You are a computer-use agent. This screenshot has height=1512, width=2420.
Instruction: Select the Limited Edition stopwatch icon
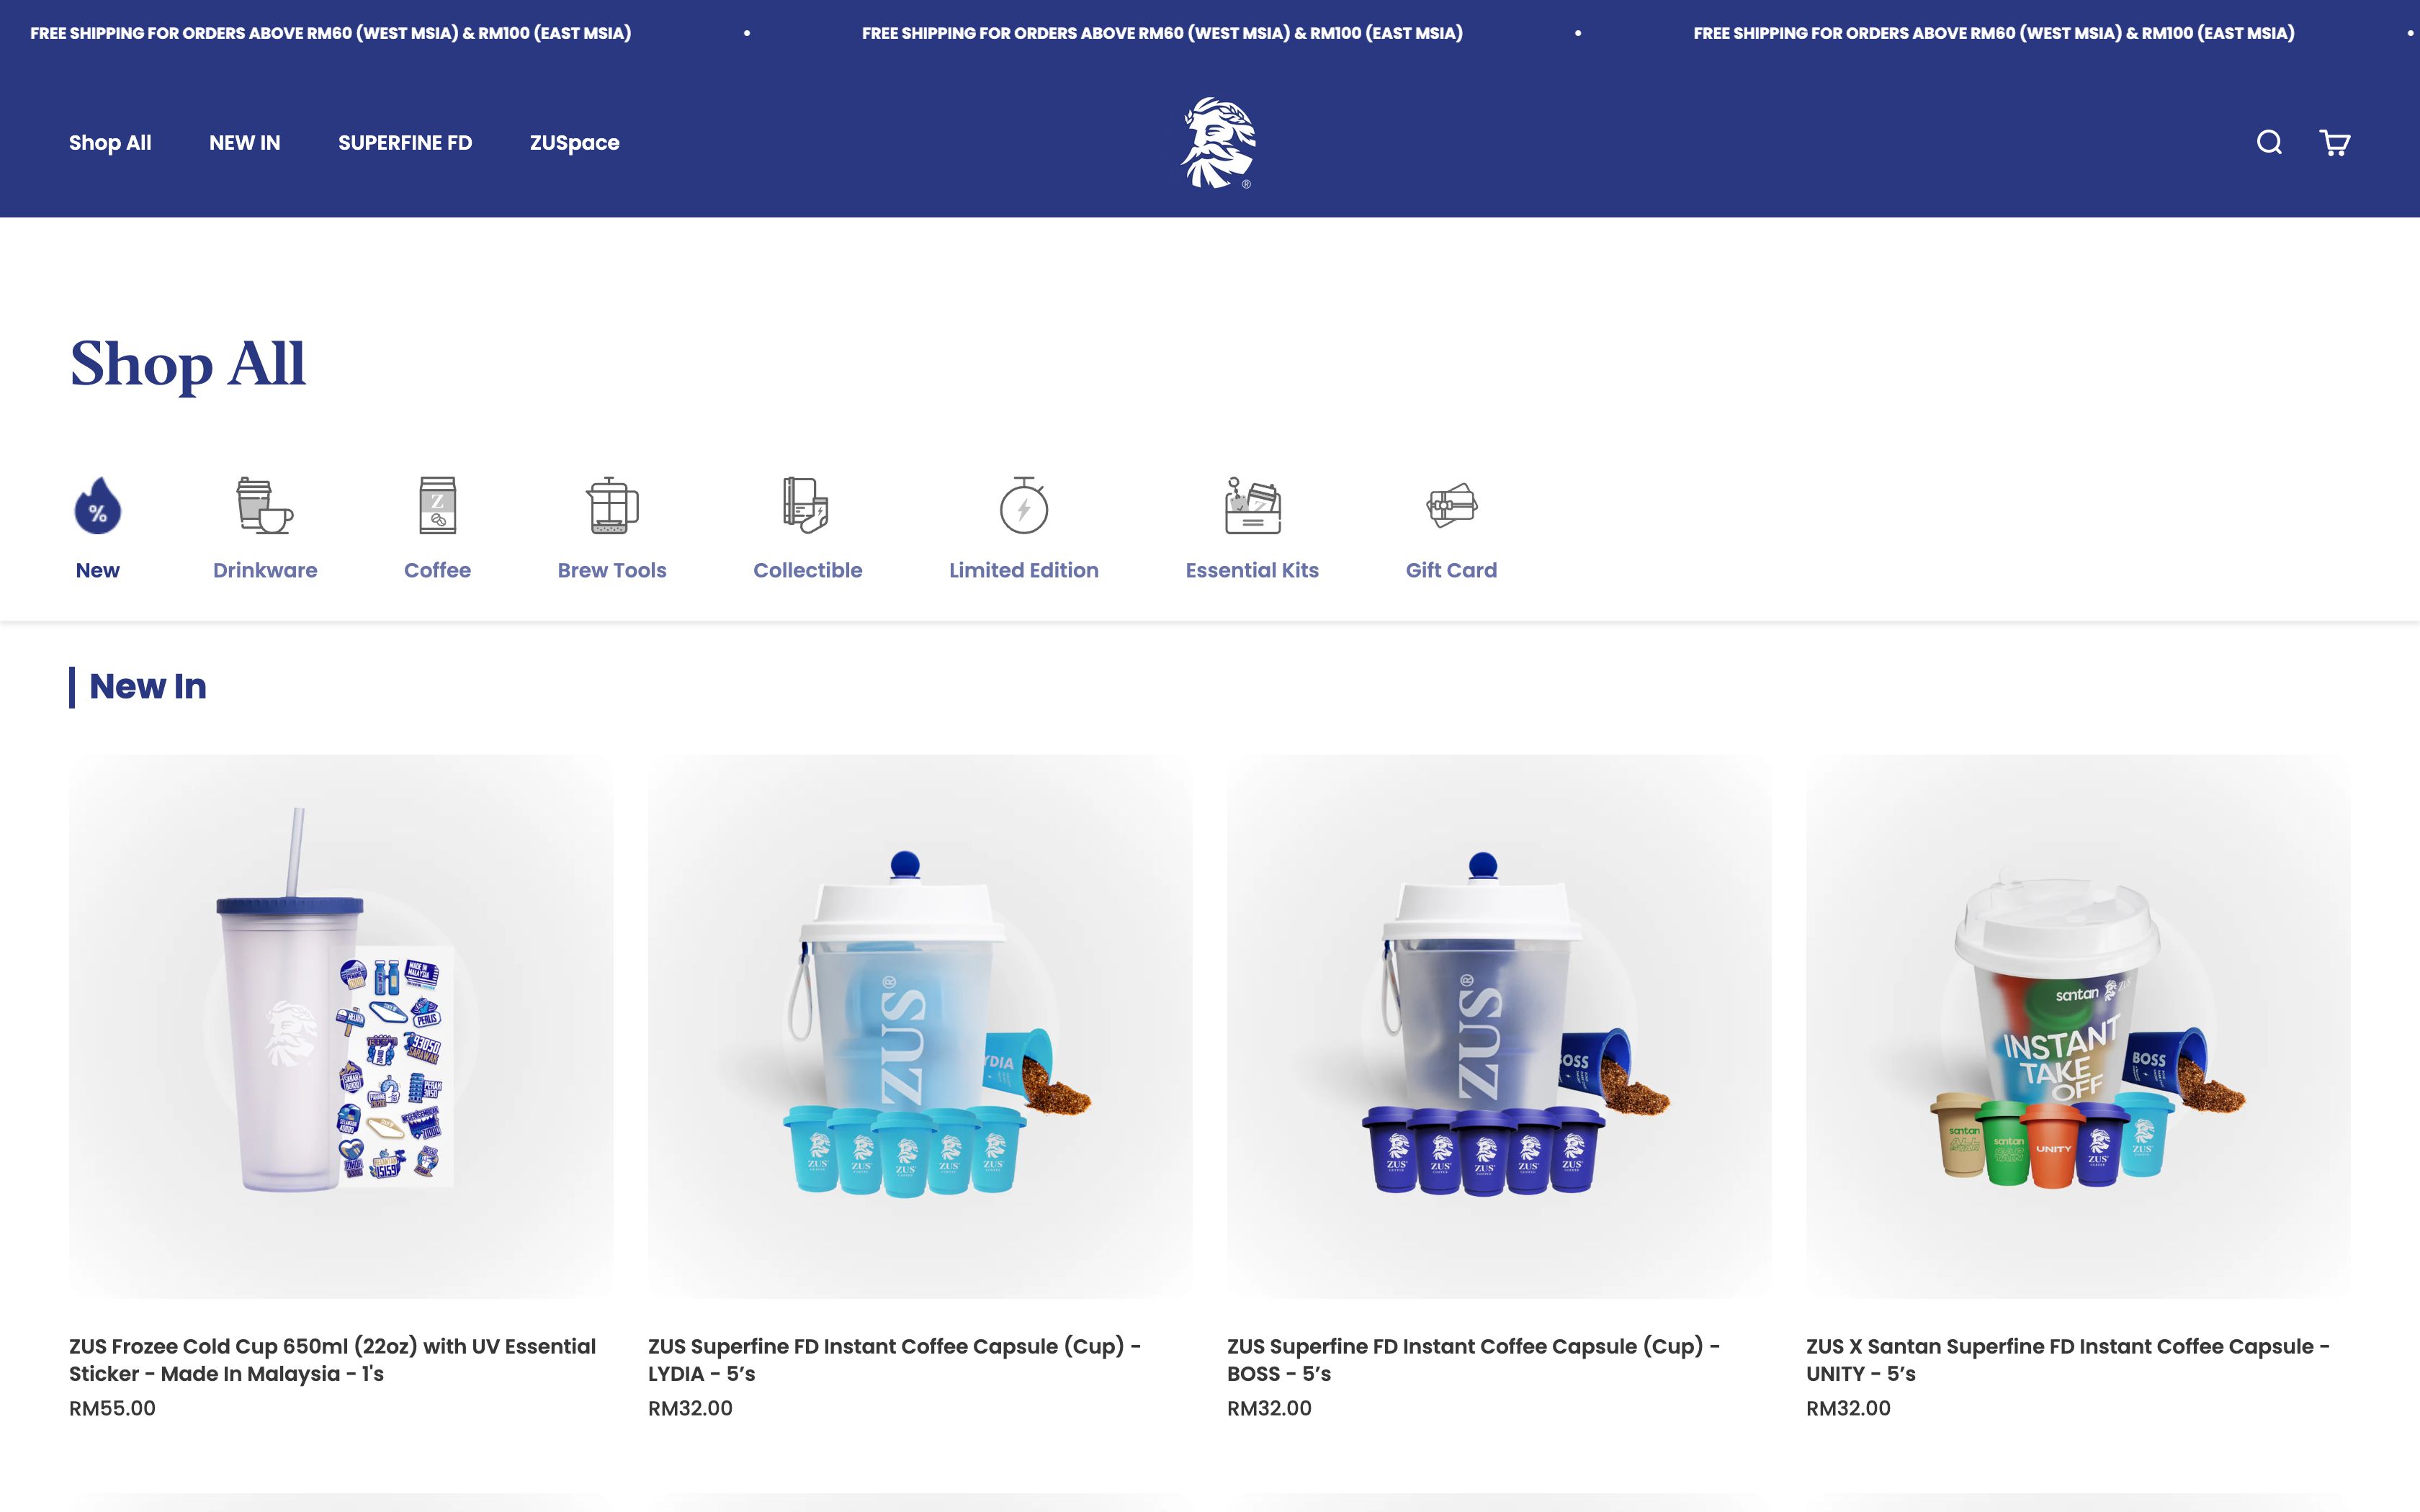tap(1024, 505)
